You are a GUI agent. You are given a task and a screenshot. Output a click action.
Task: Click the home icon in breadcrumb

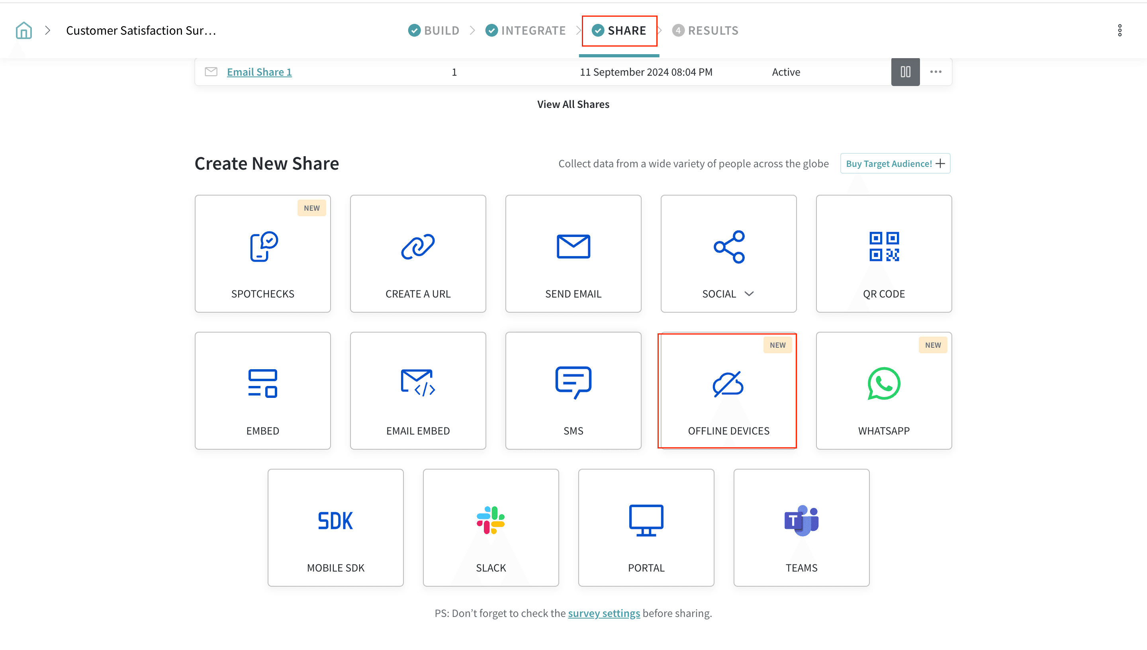click(x=23, y=30)
